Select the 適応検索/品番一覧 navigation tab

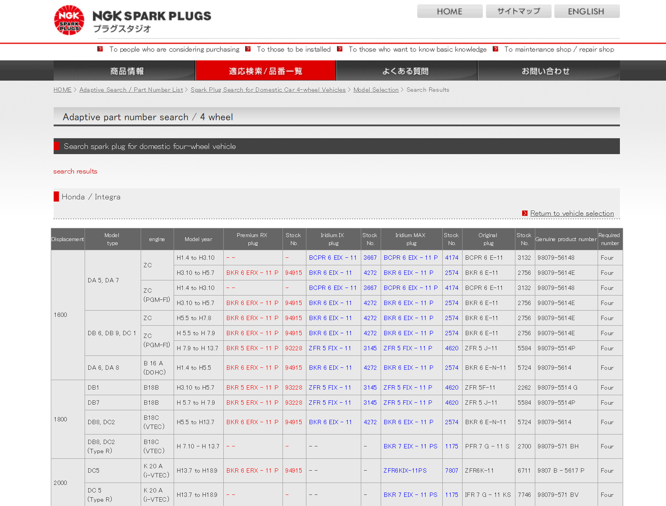tap(266, 71)
